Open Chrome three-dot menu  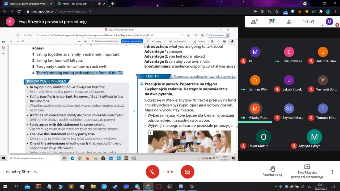click(x=335, y=11)
